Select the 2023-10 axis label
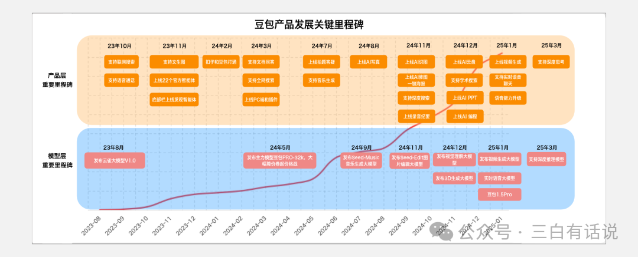Viewport: 638px width, 257px height. click(x=139, y=225)
